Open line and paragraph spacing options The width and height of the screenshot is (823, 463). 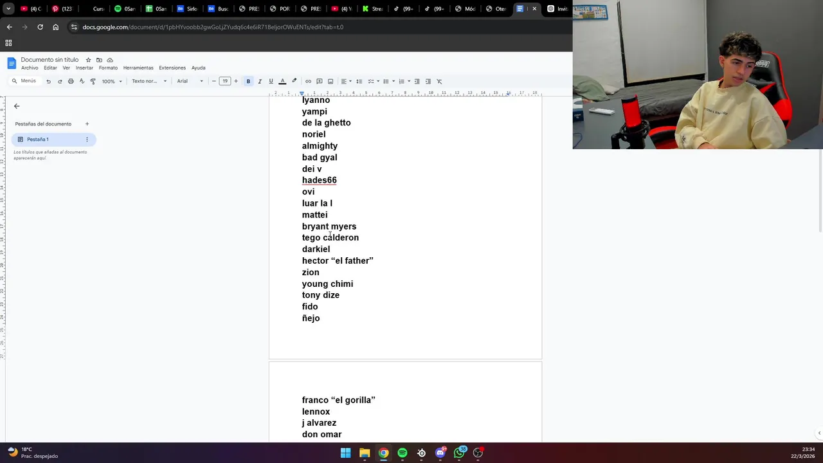[359, 81]
